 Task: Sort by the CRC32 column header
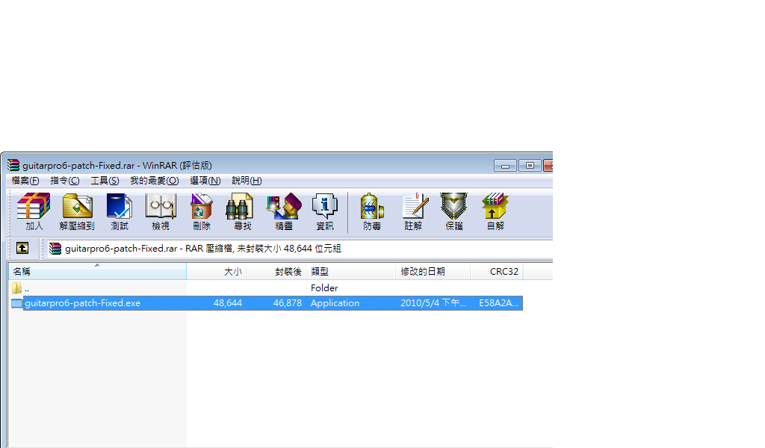click(x=497, y=272)
